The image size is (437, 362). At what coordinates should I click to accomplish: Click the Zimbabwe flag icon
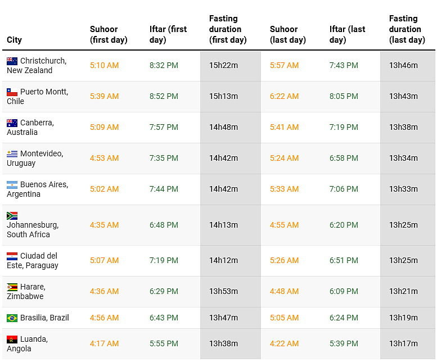12,287
